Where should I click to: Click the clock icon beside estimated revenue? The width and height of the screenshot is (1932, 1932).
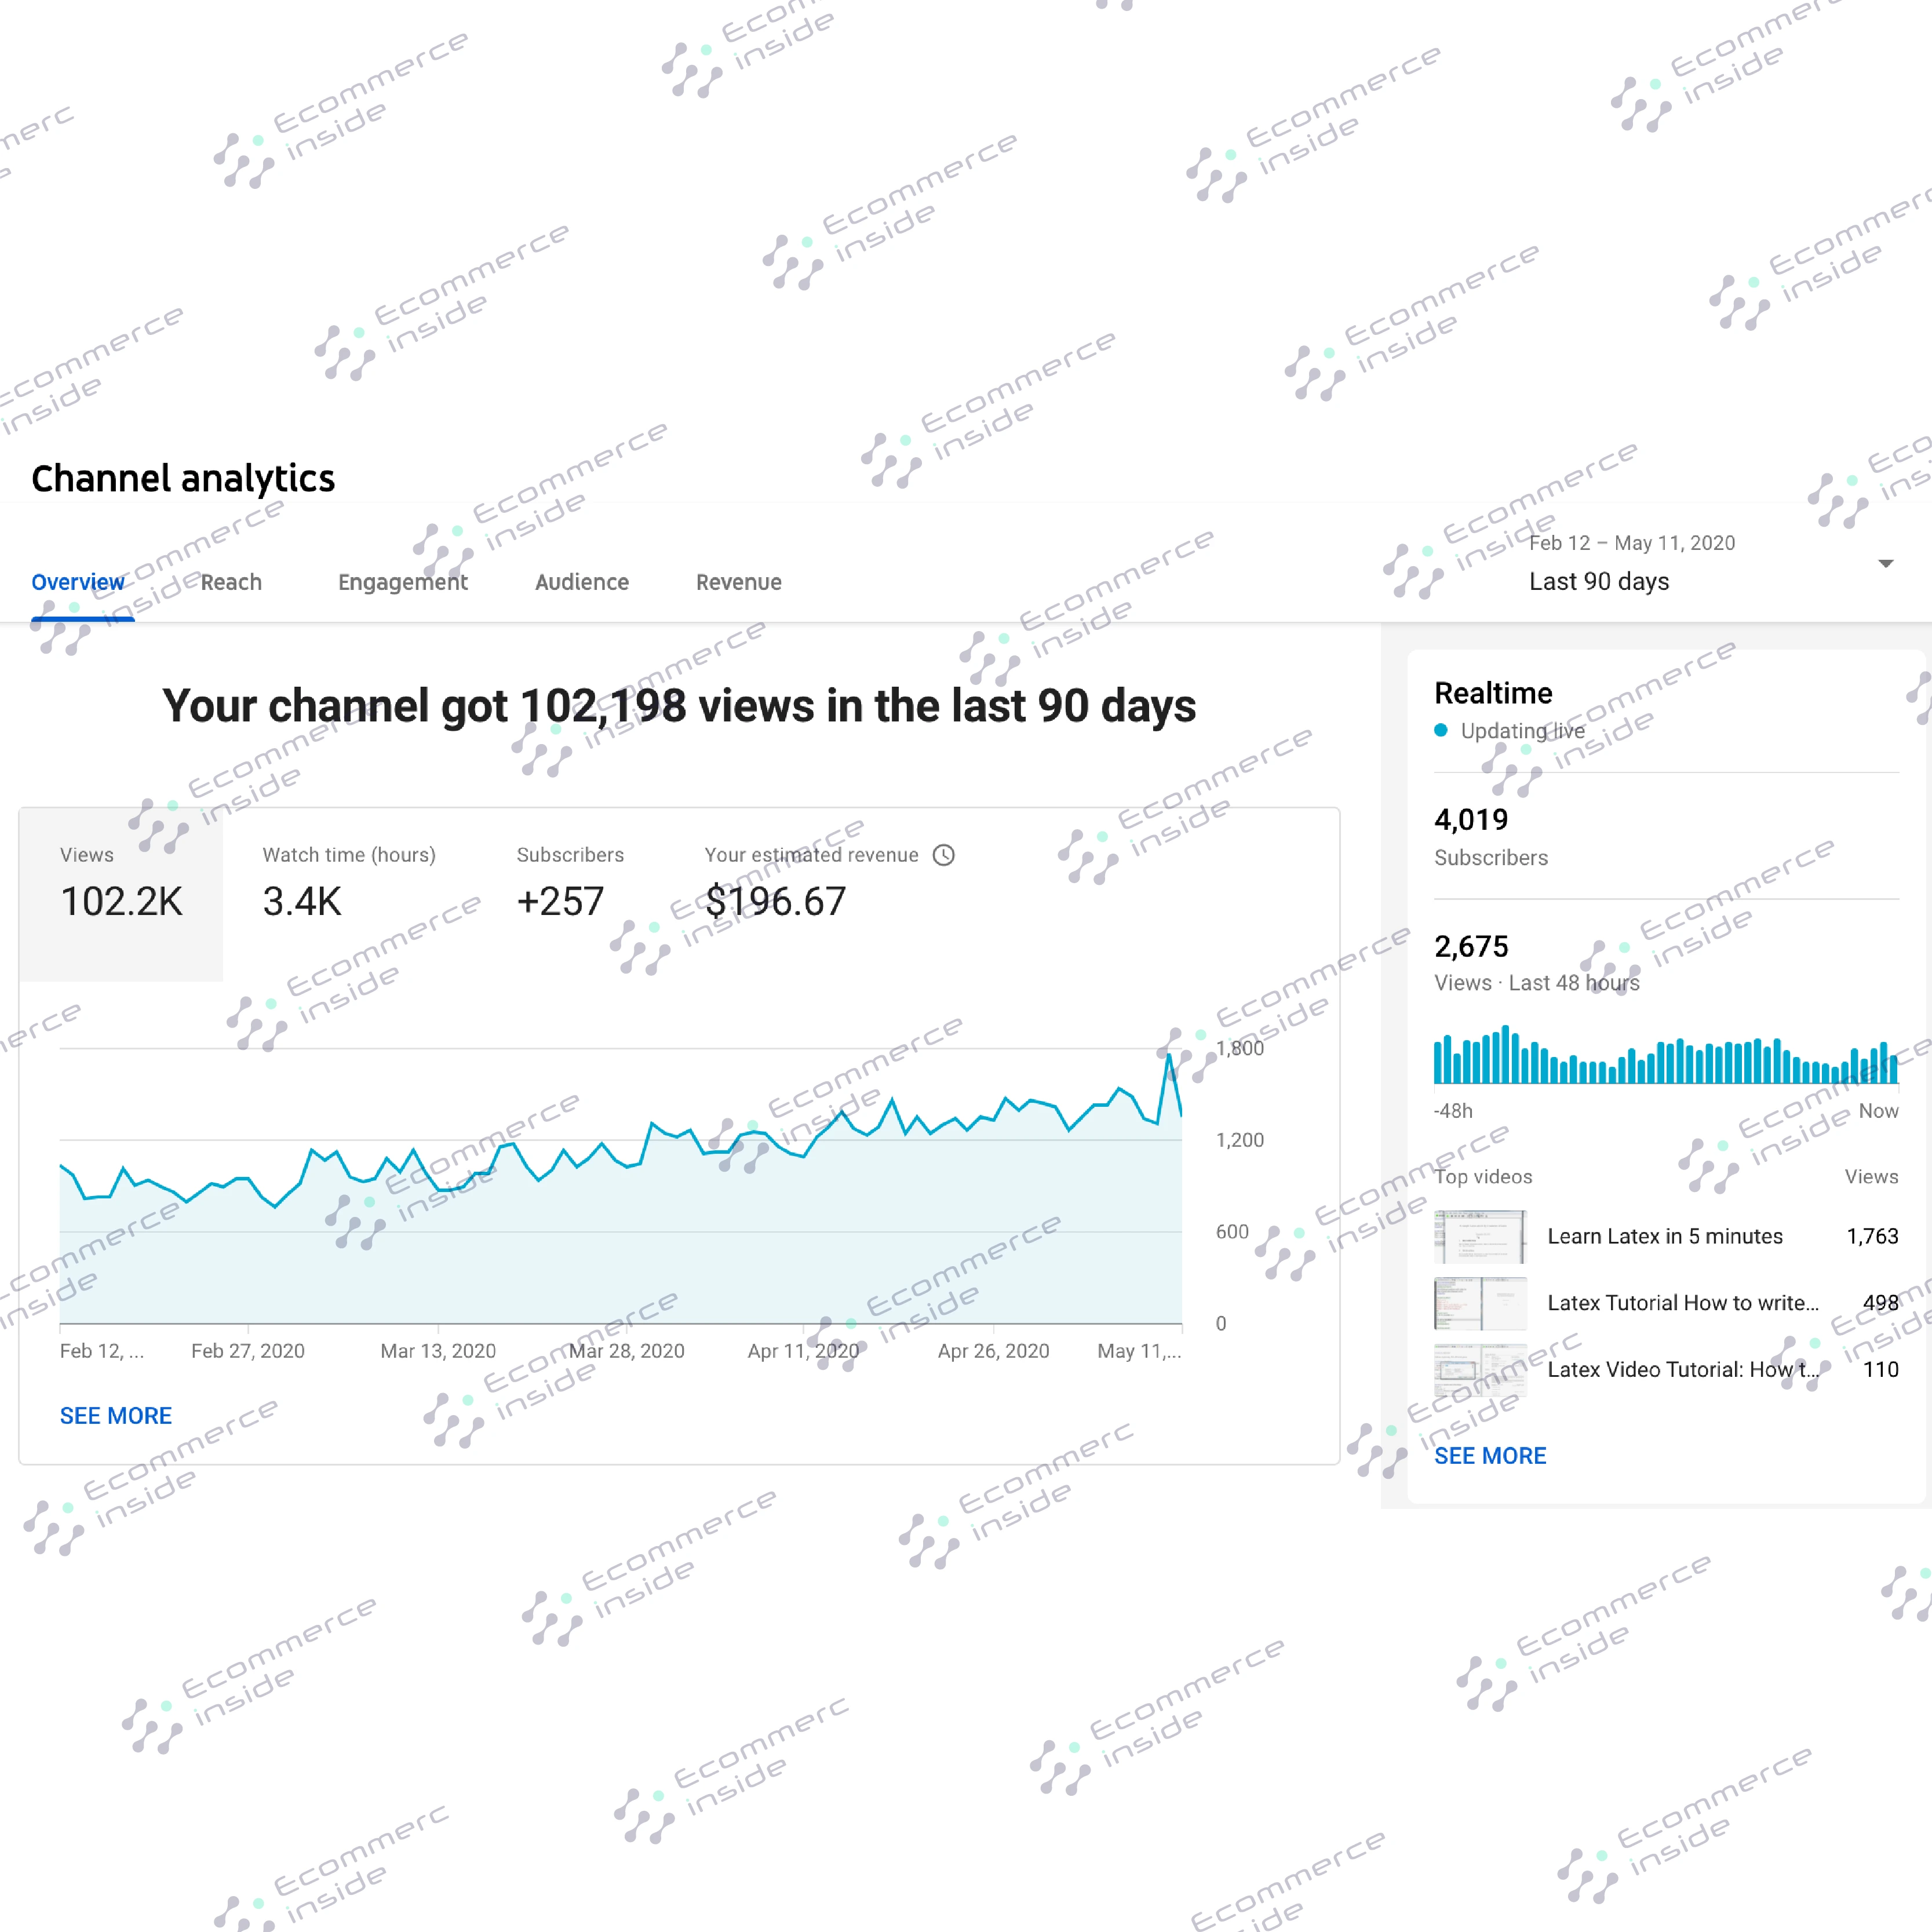click(944, 855)
